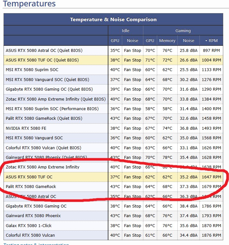
Task: Click the GPU column header under Gaming
Action: 150,41
